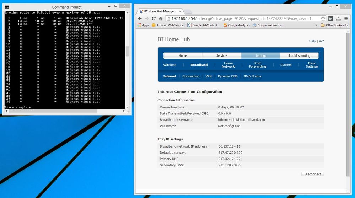The image size is (355, 198).
Task: Click the Disconnect button
Action: click(x=312, y=174)
